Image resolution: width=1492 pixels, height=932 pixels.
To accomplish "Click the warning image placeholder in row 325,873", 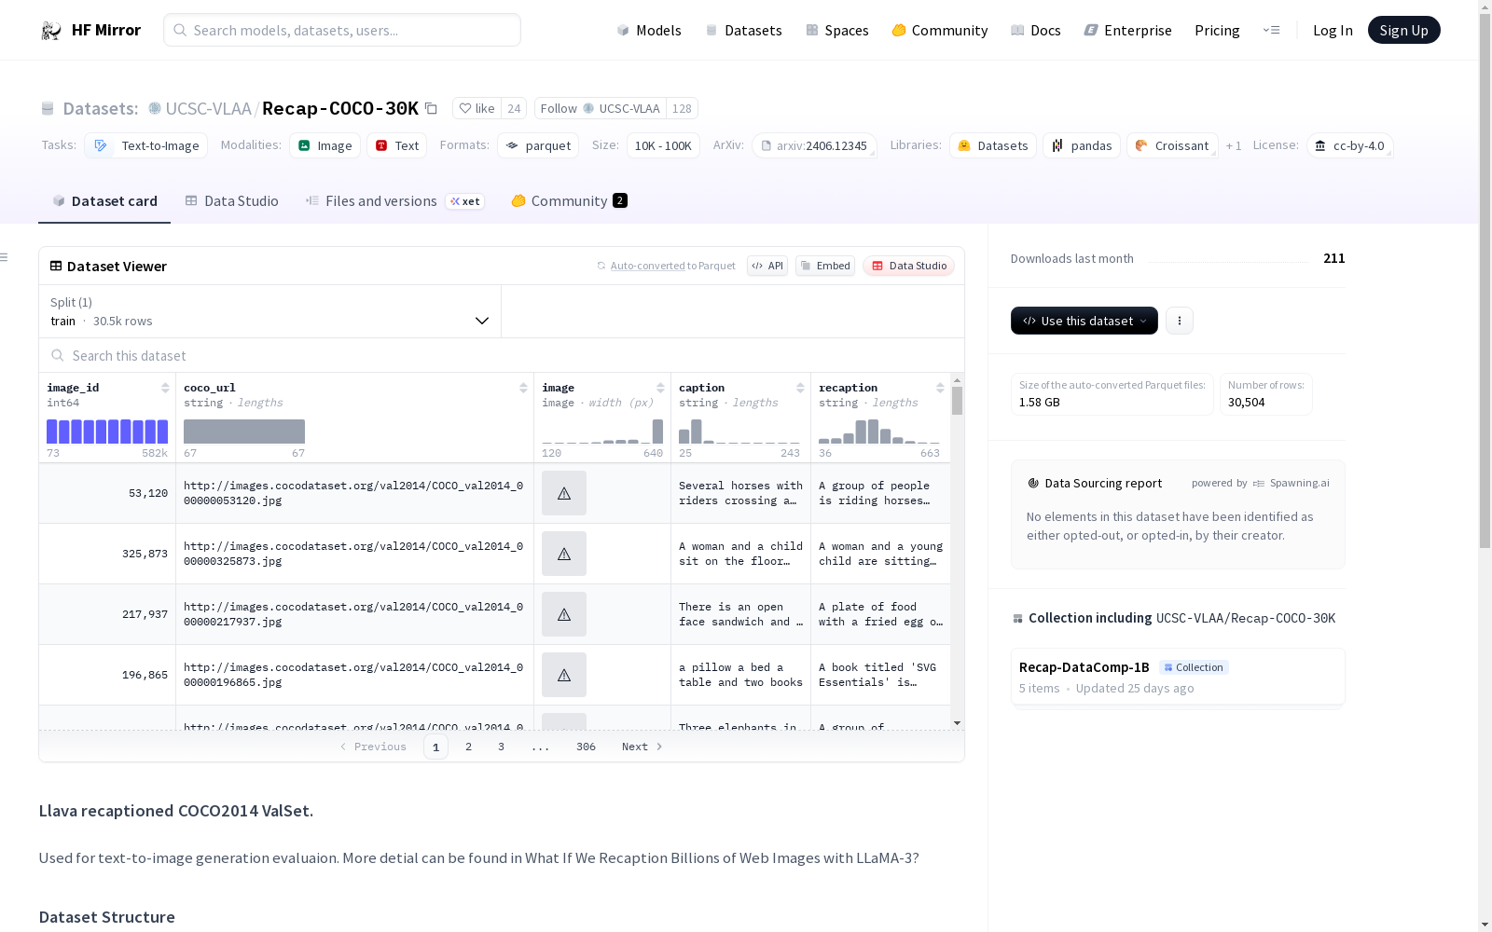I will click(x=564, y=554).
